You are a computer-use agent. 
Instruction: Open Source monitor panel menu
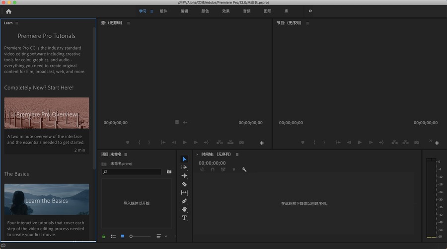click(129, 23)
